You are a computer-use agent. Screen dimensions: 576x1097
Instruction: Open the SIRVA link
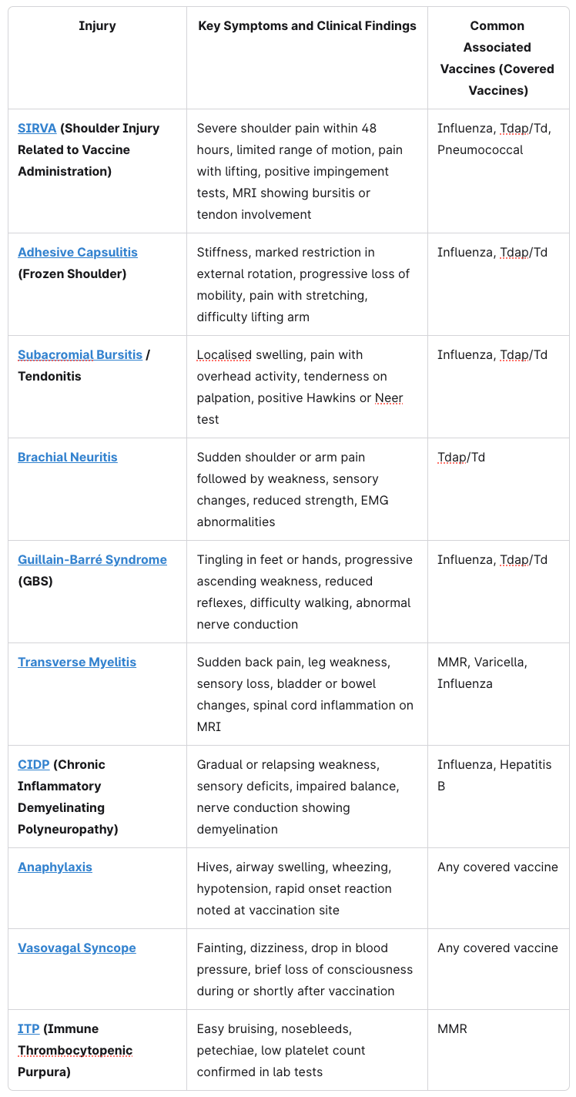point(37,128)
